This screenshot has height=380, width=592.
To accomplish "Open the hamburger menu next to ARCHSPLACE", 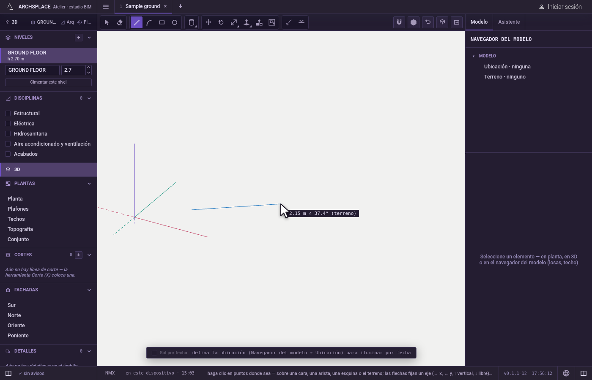I will click(106, 7).
